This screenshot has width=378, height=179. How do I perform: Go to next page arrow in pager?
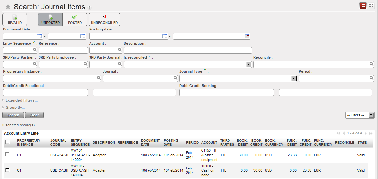click(x=366, y=133)
